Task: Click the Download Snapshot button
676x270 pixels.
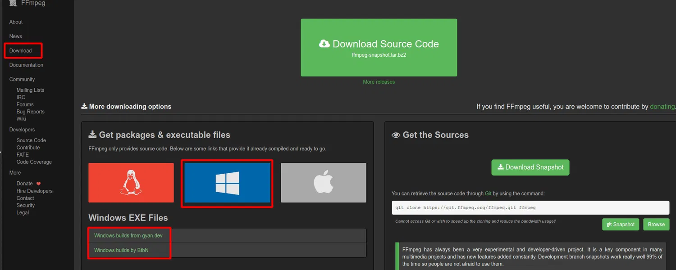Action: pyautogui.click(x=530, y=167)
